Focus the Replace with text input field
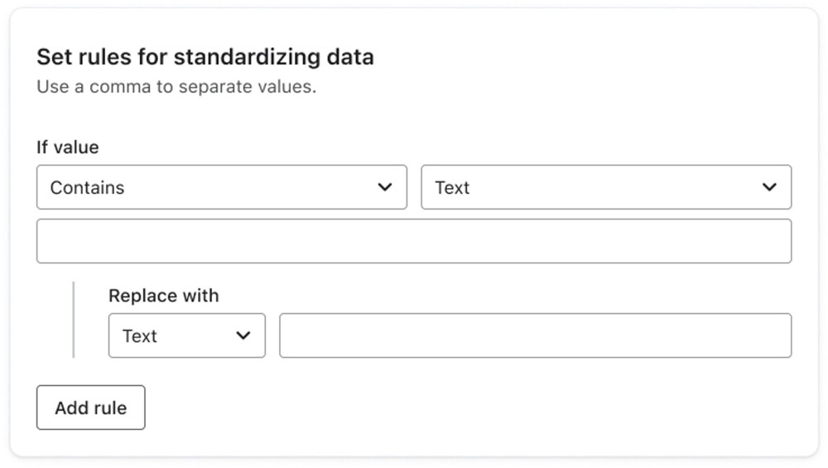 535,335
